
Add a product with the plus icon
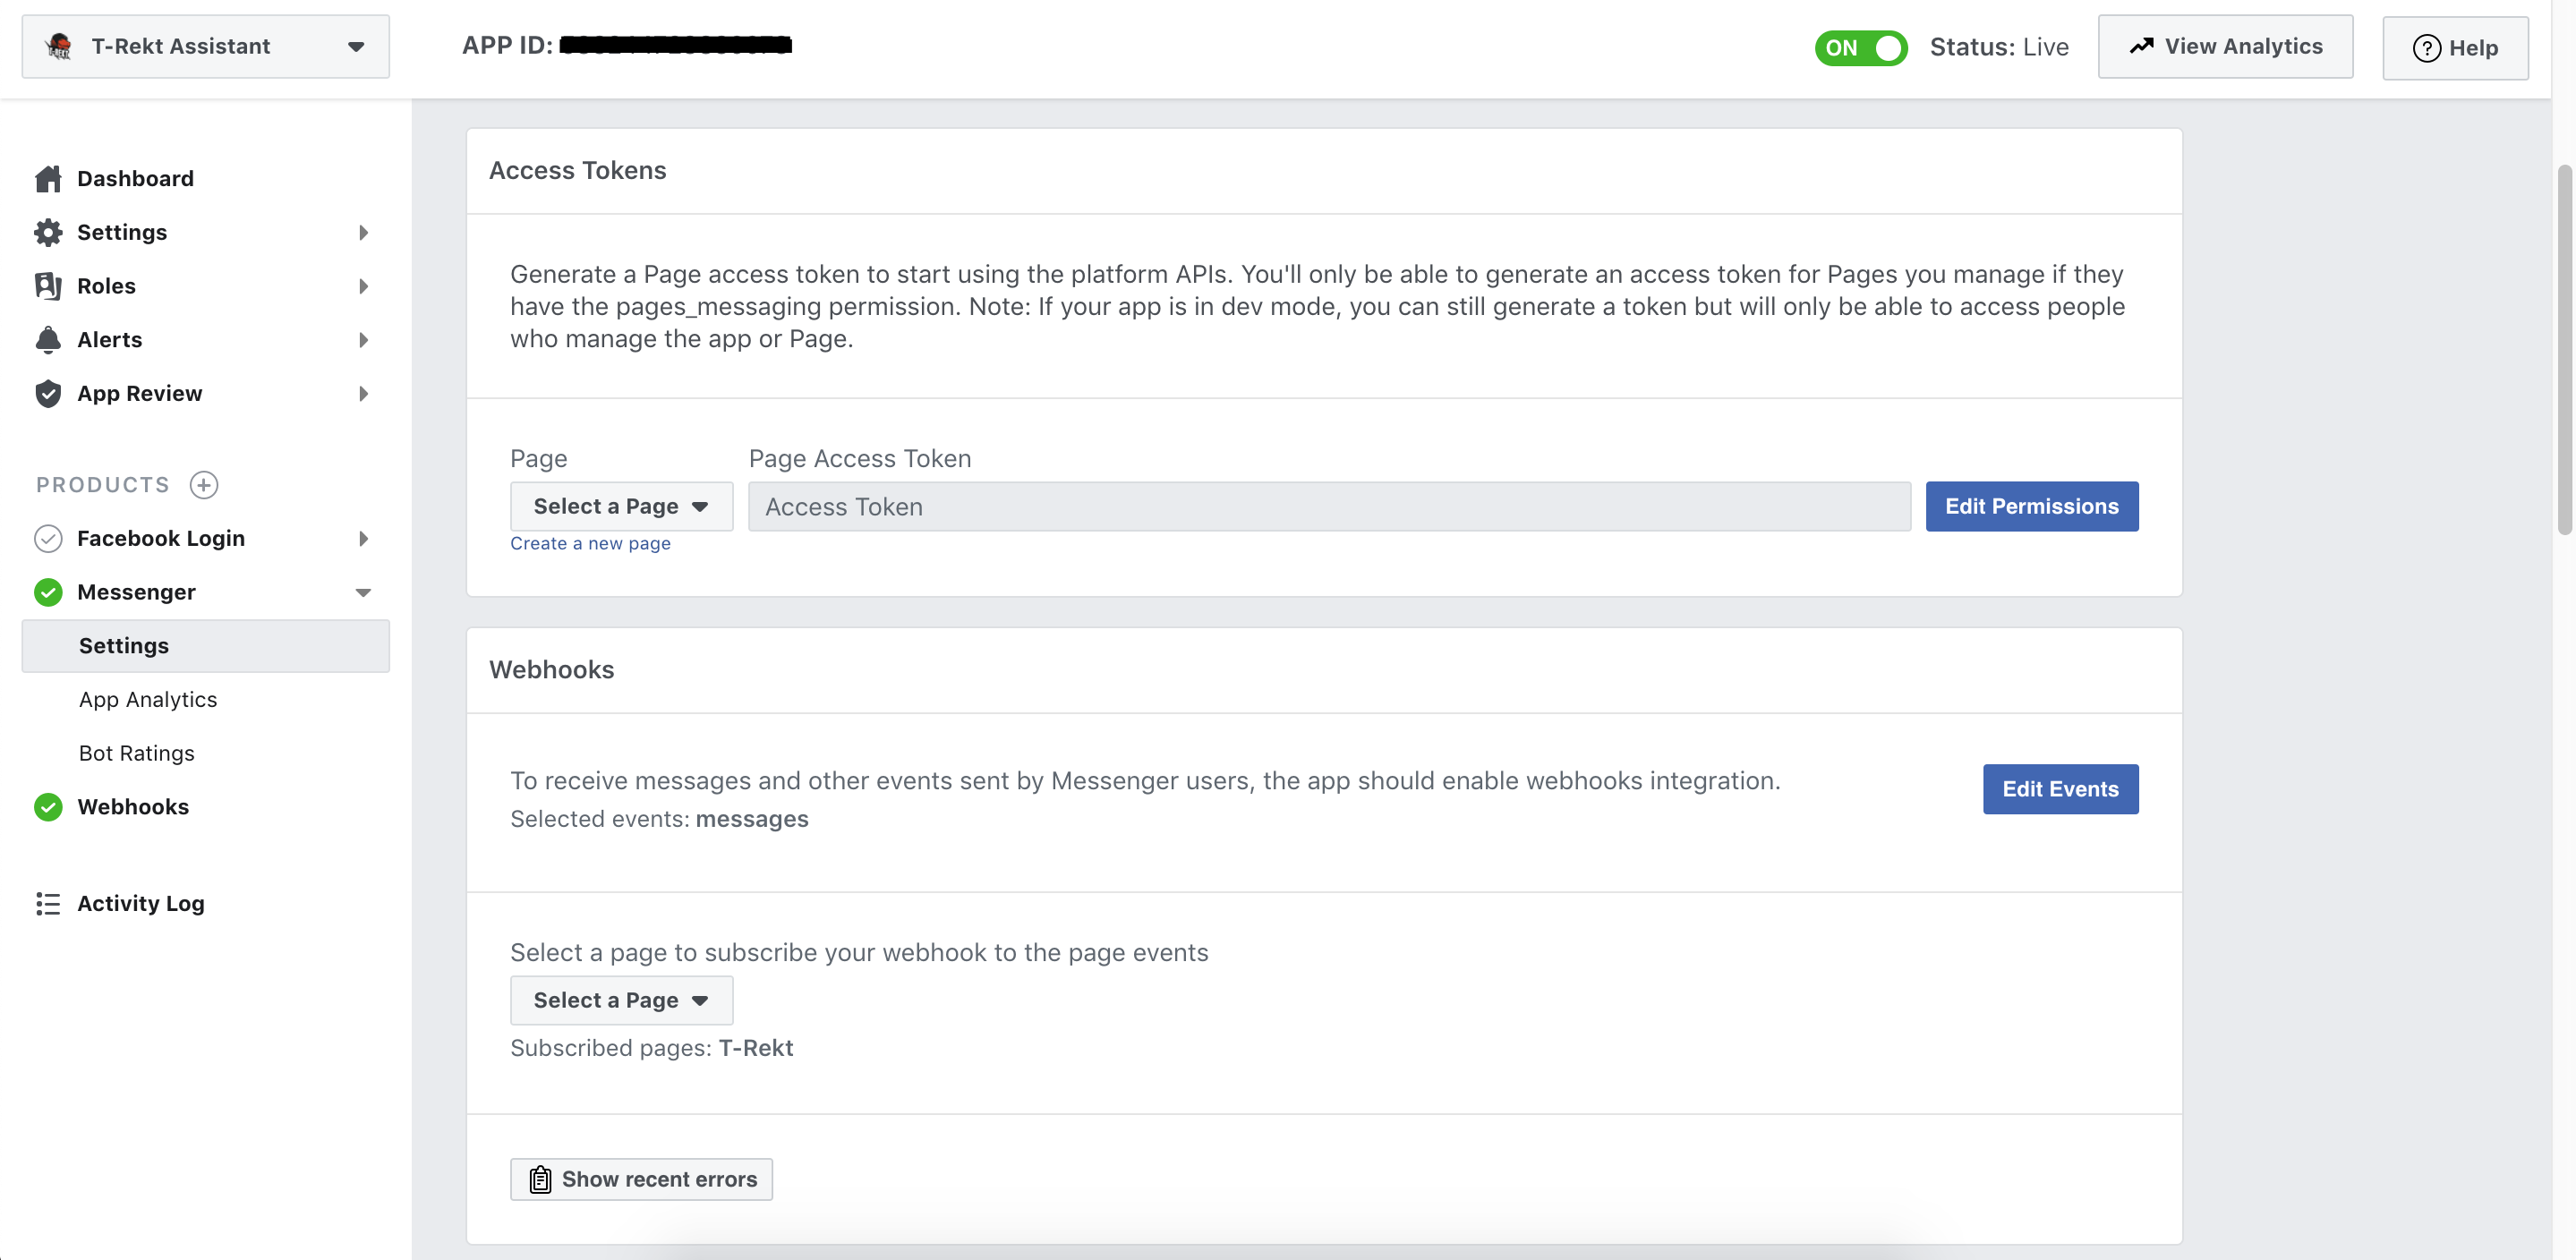204,485
